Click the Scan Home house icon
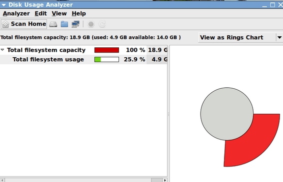283x182 pixels. (5, 24)
